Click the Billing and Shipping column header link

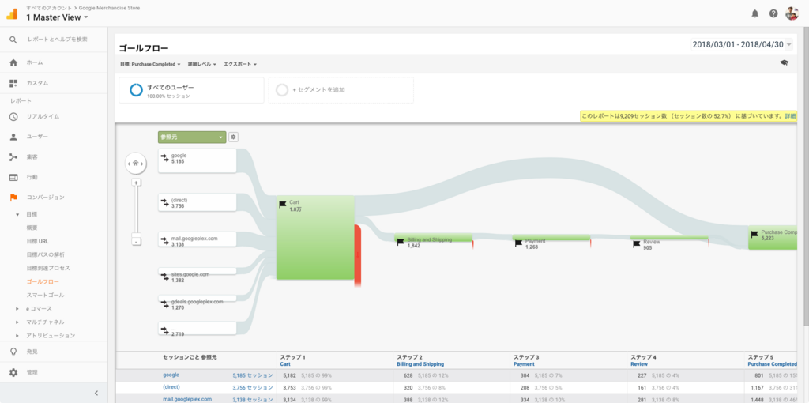tap(420, 363)
